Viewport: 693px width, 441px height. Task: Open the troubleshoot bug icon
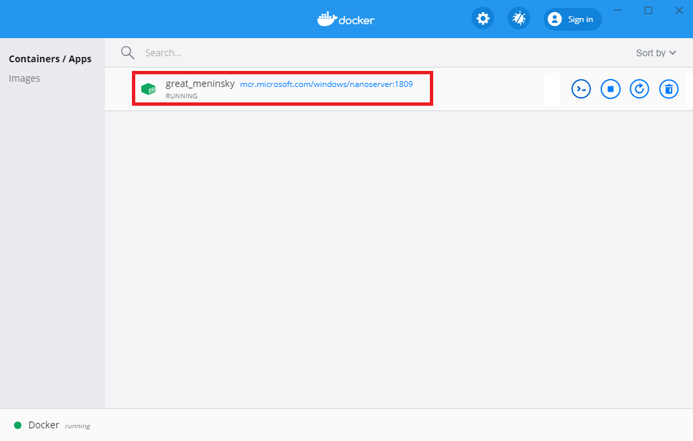[518, 19]
